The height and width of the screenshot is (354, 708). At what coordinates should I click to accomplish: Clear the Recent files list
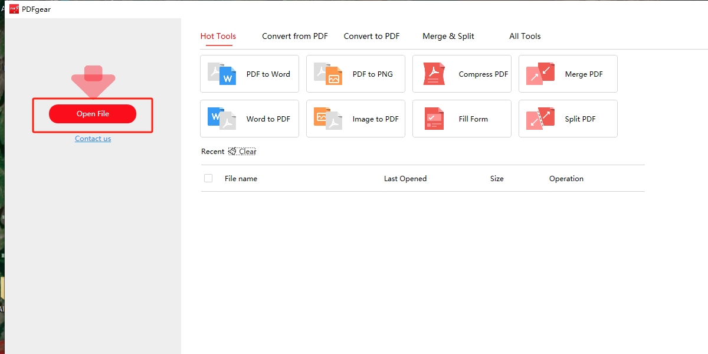pyautogui.click(x=242, y=151)
